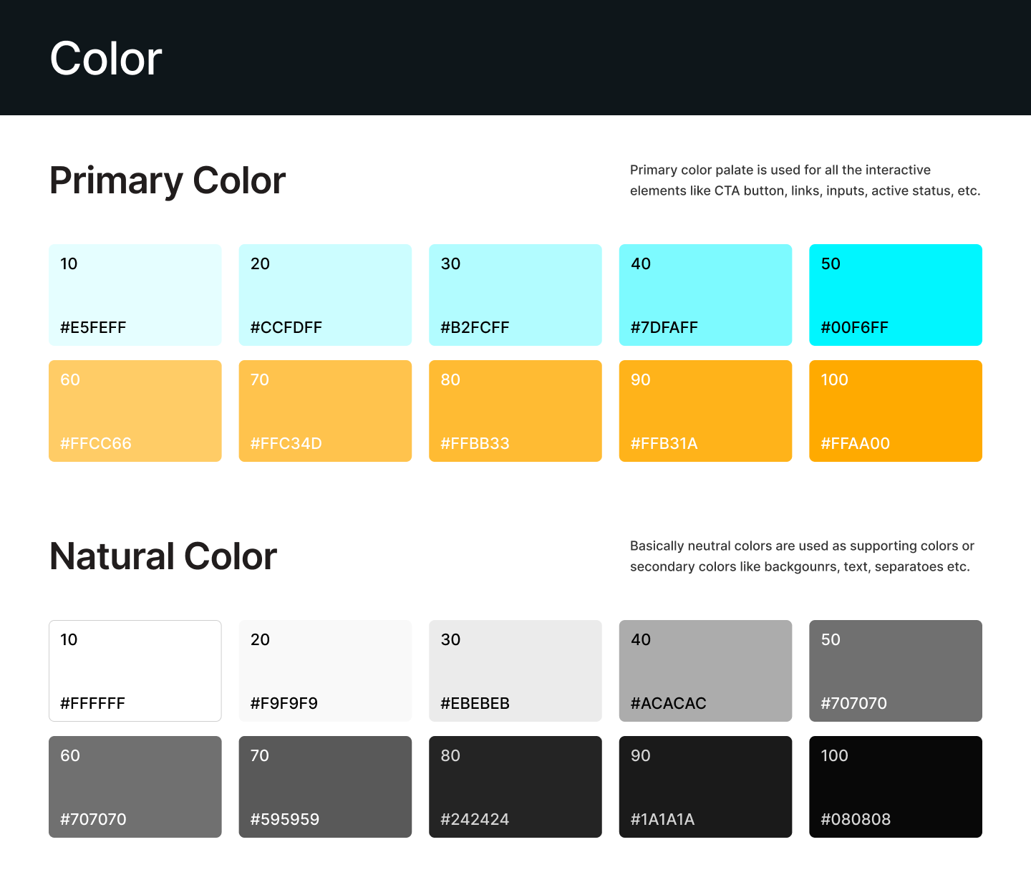Select the #595959 dark gray swatch

pyautogui.click(x=325, y=787)
